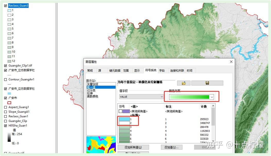Turn off the HillSha_Guan1 layer
The image size is (271, 156).
point(6,126)
